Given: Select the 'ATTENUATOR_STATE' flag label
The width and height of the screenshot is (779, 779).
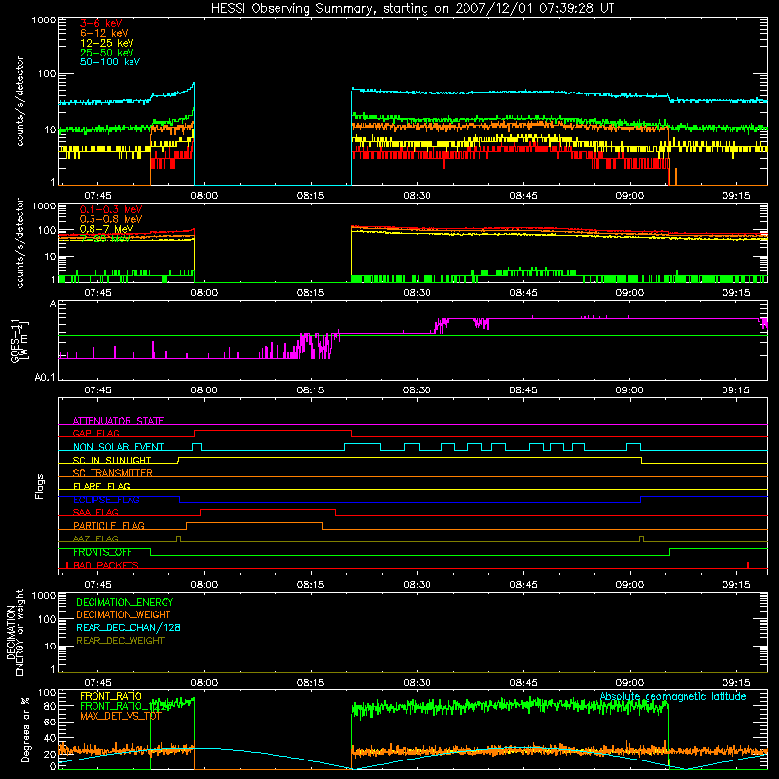Looking at the screenshot, I should [118, 421].
